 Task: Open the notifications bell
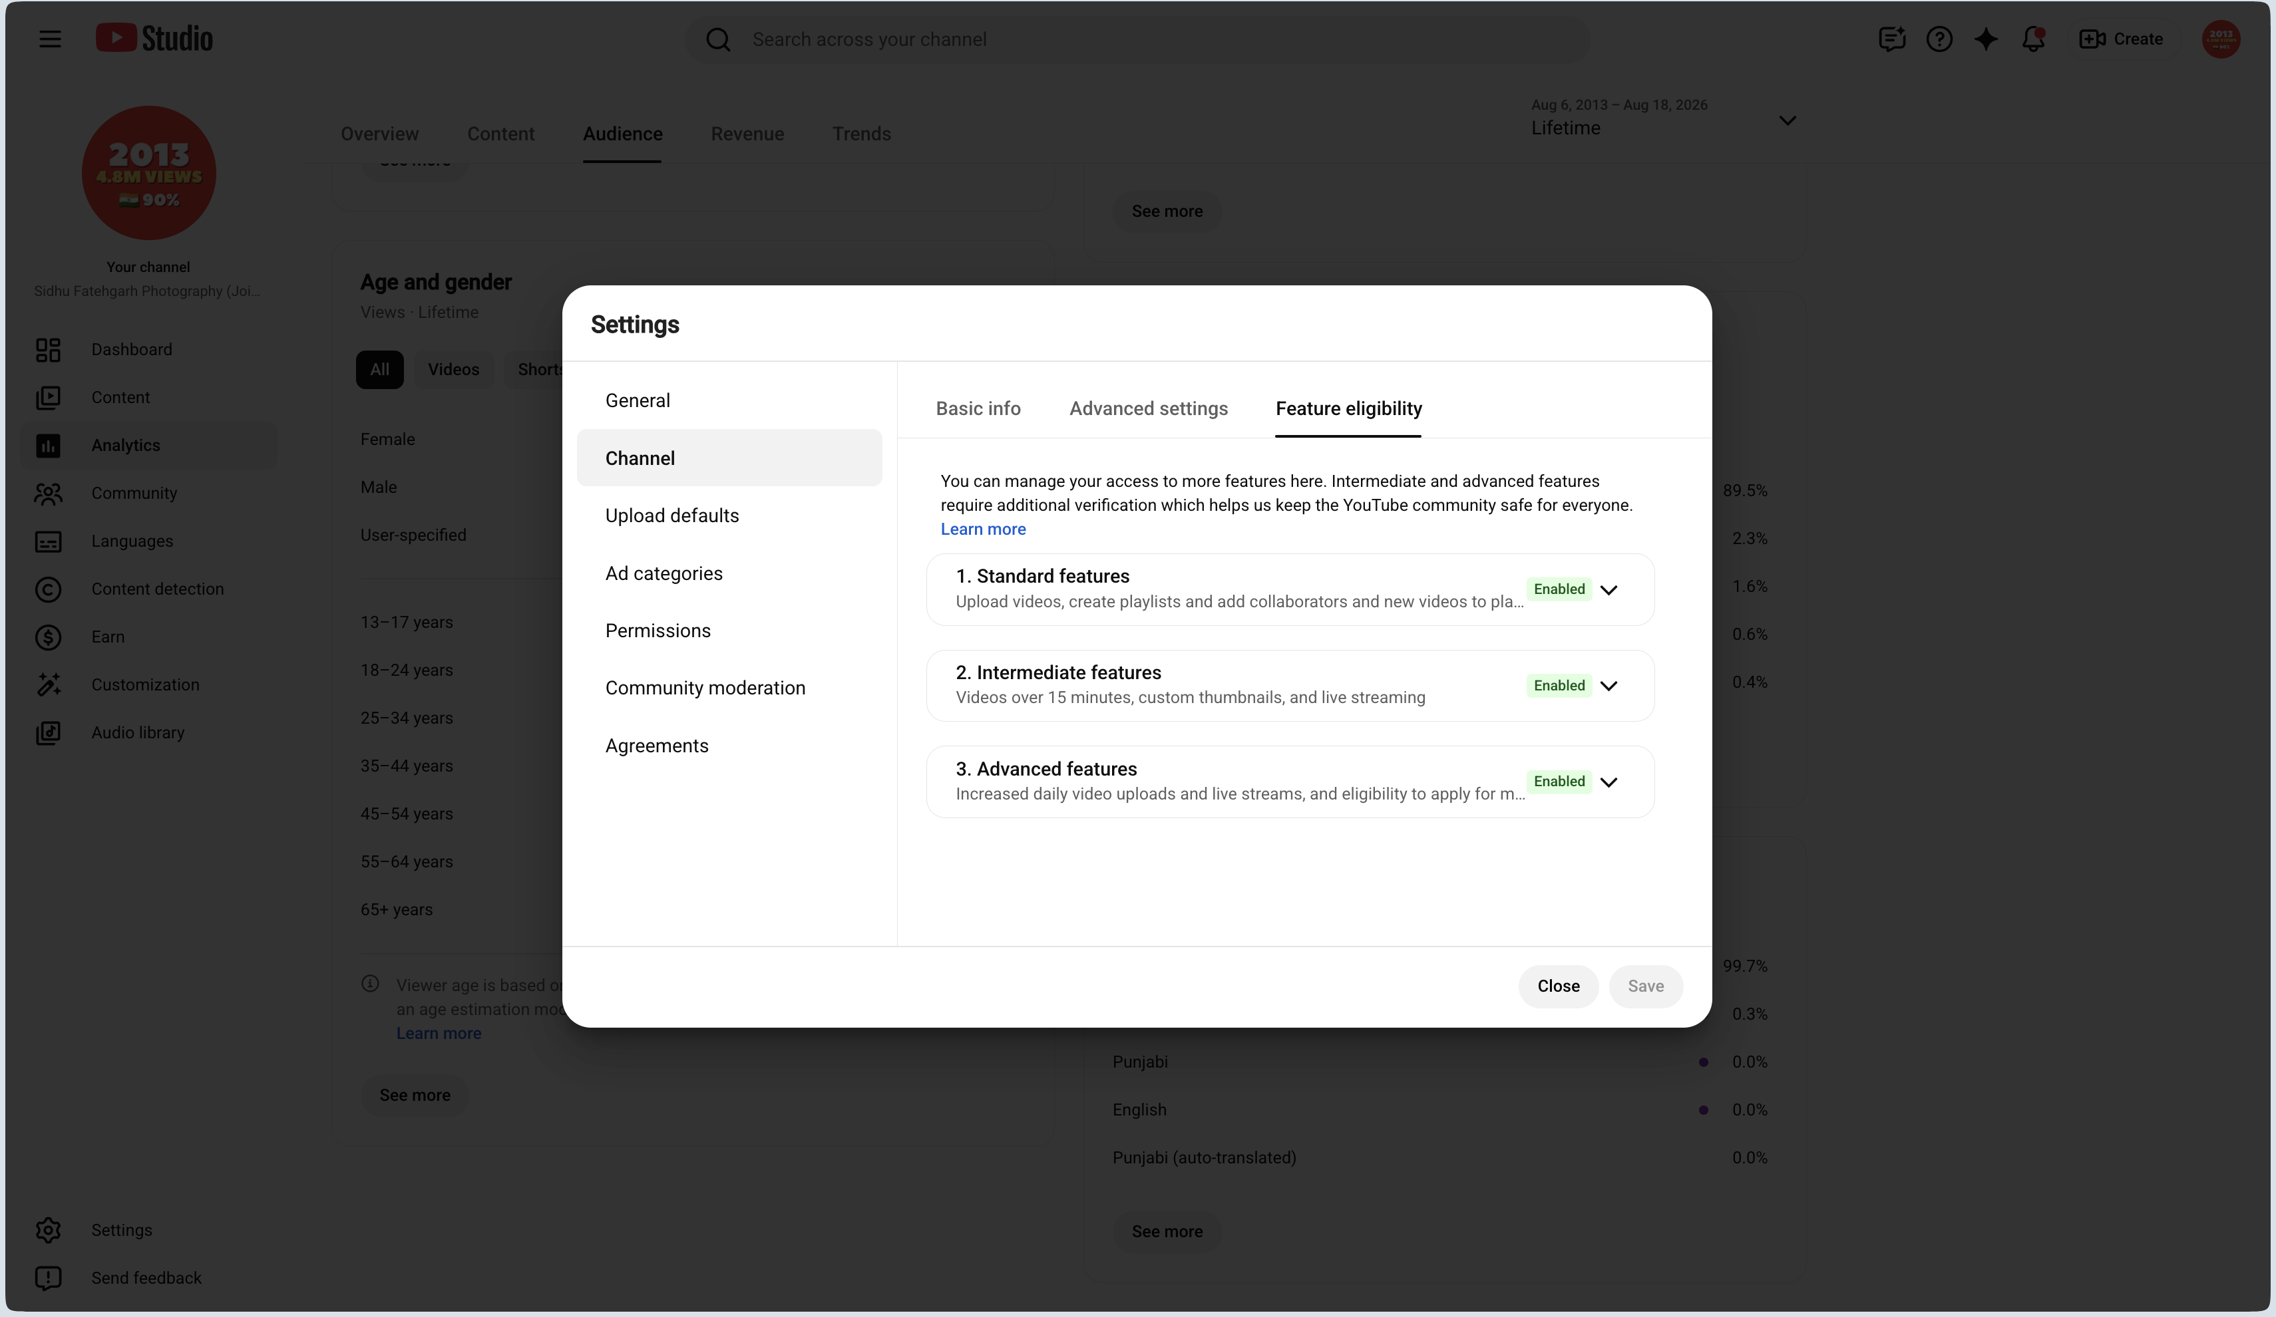2033,39
